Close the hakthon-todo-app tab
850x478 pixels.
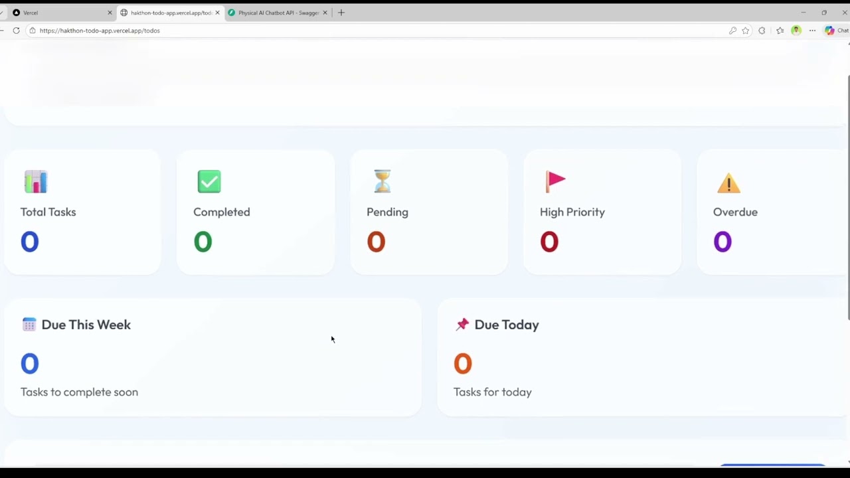(217, 13)
